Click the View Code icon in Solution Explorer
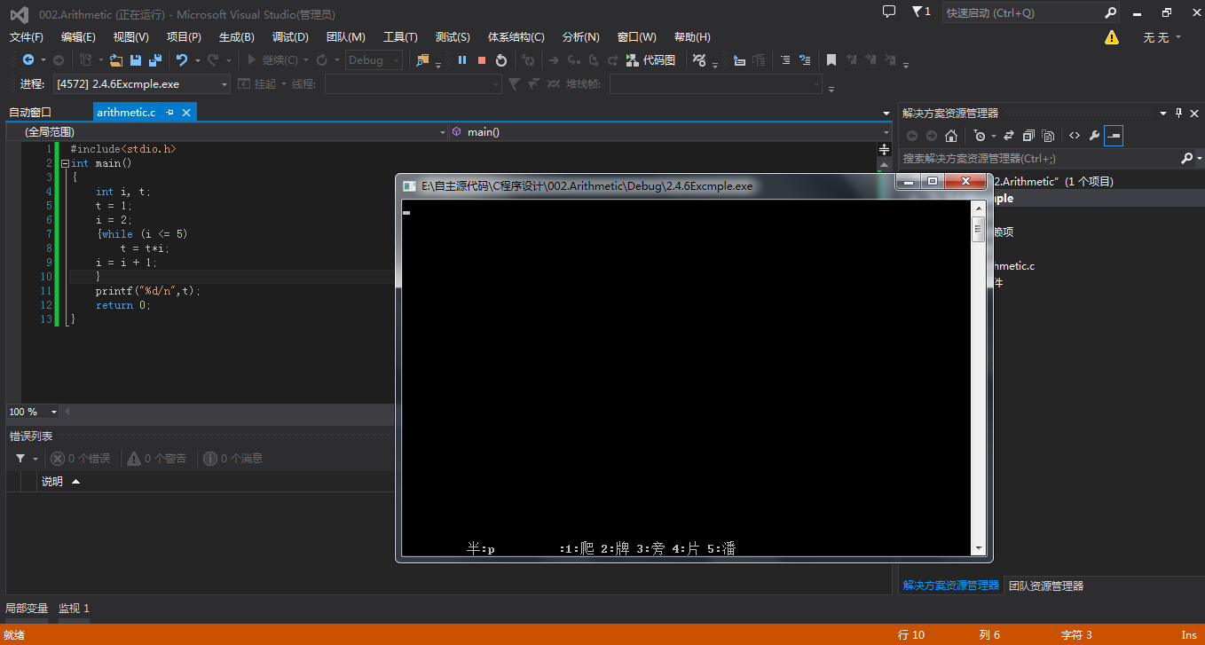Viewport: 1205px width, 645px height. point(1075,136)
